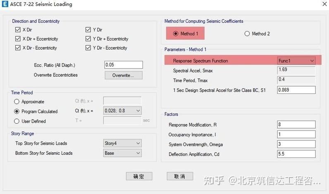Click the Overwrite... eccentricities button

tap(124, 75)
